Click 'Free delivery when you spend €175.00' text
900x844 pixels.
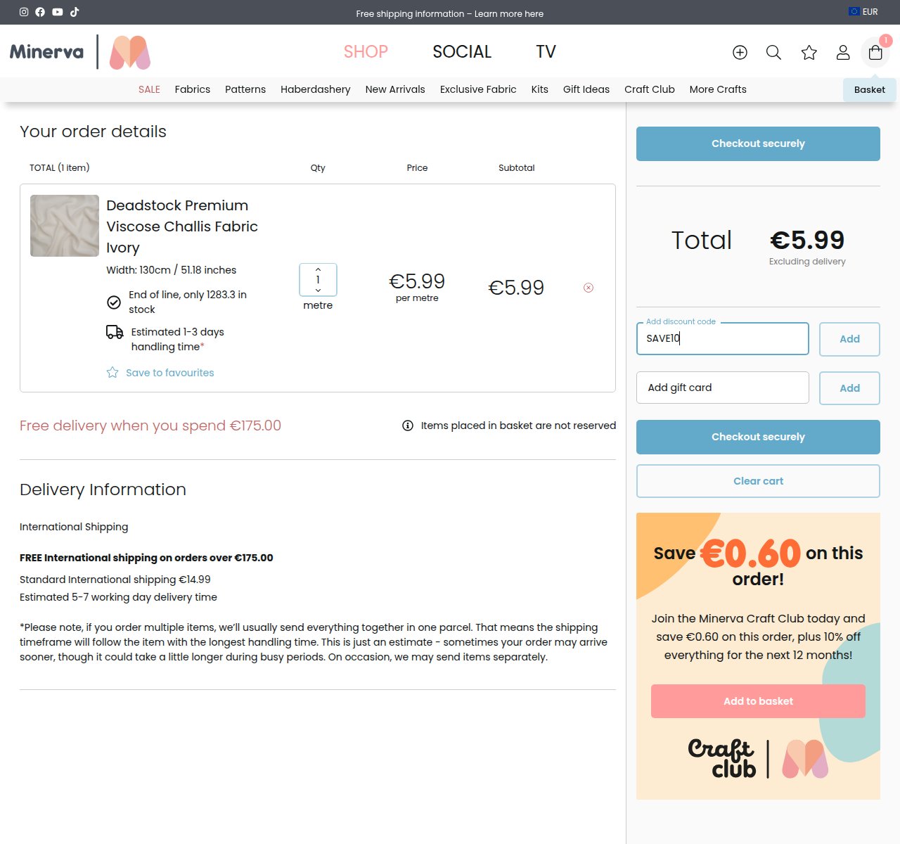point(150,426)
